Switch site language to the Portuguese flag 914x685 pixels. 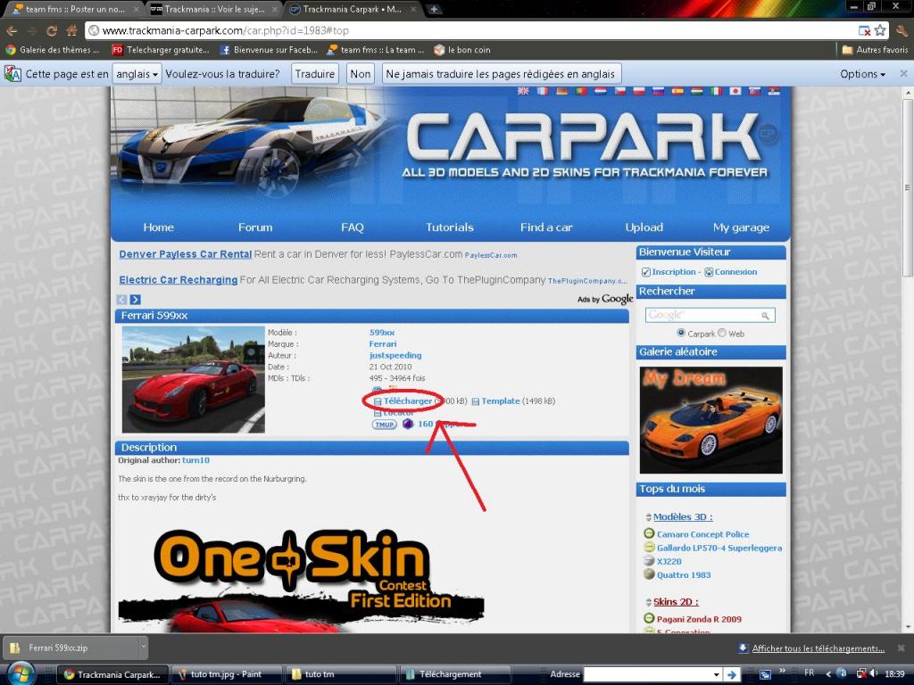pos(580,91)
